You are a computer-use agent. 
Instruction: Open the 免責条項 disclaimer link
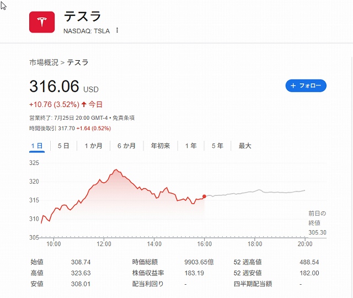click(x=124, y=118)
